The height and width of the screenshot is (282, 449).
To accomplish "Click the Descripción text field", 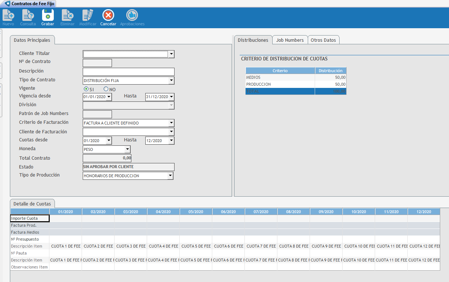I will tap(128, 71).
